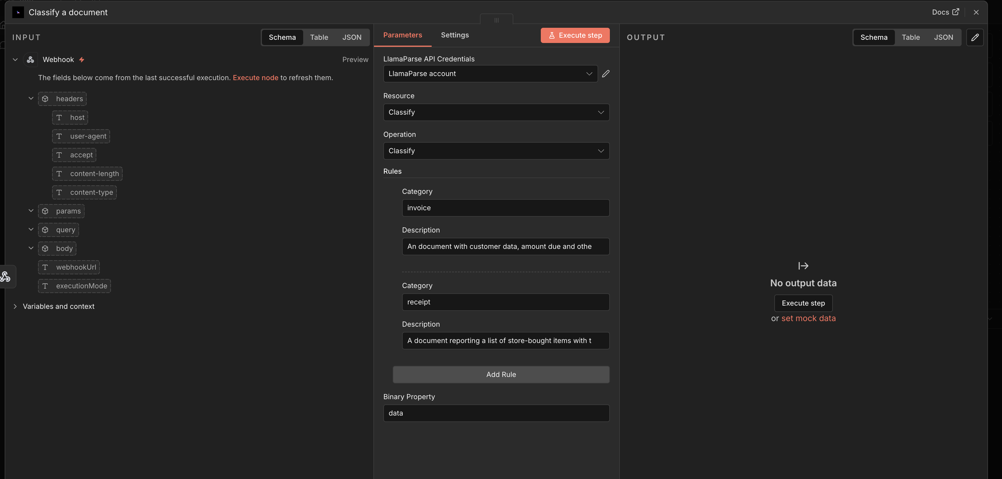Click the lightning bolt trigger icon beside Webhook
1002x479 pixels.
click(82, 59)
